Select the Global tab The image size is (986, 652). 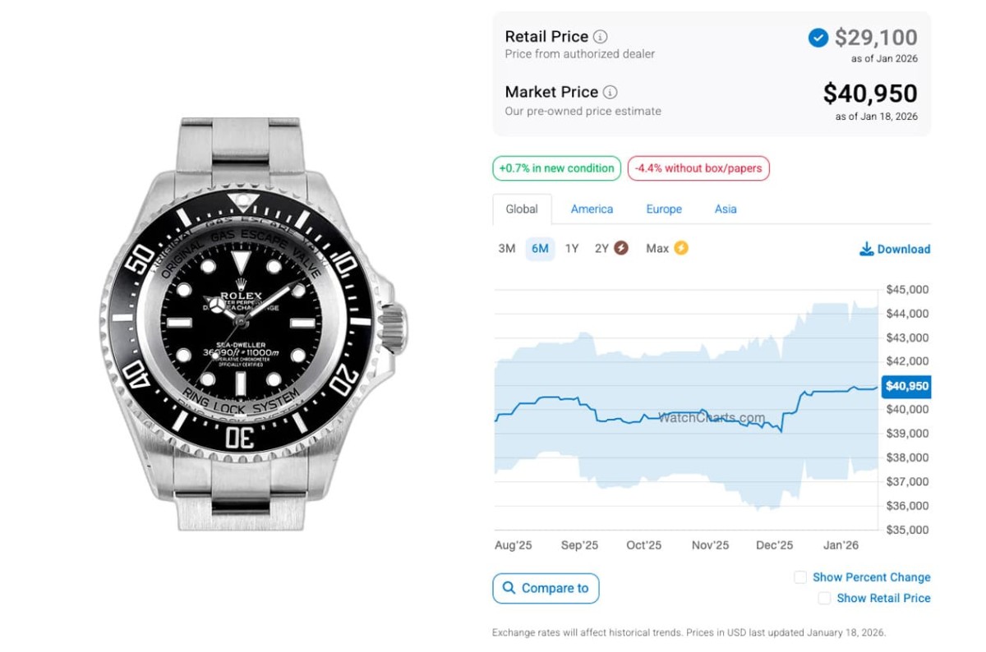(x=522, y=209)
